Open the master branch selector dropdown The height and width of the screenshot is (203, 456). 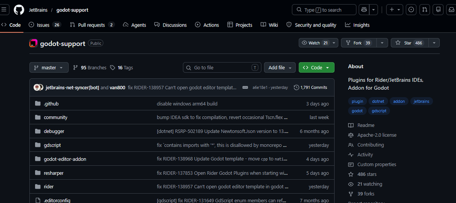(x=49, y=68)
